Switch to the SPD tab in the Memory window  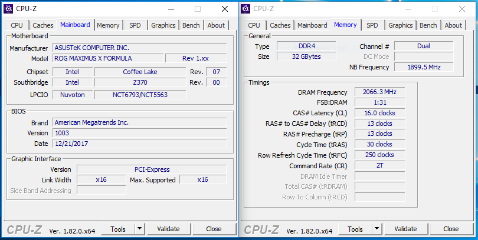(x=372, y=25)
